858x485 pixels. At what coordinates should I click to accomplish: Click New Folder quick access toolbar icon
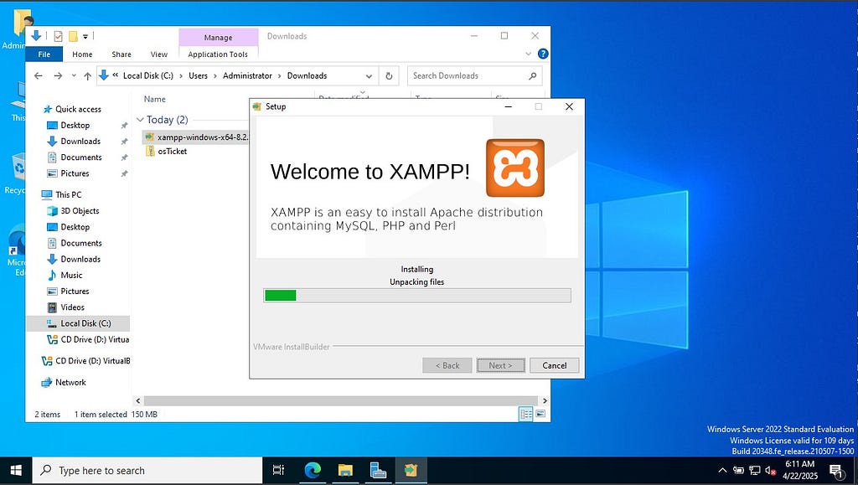click(x=73, y=37)
